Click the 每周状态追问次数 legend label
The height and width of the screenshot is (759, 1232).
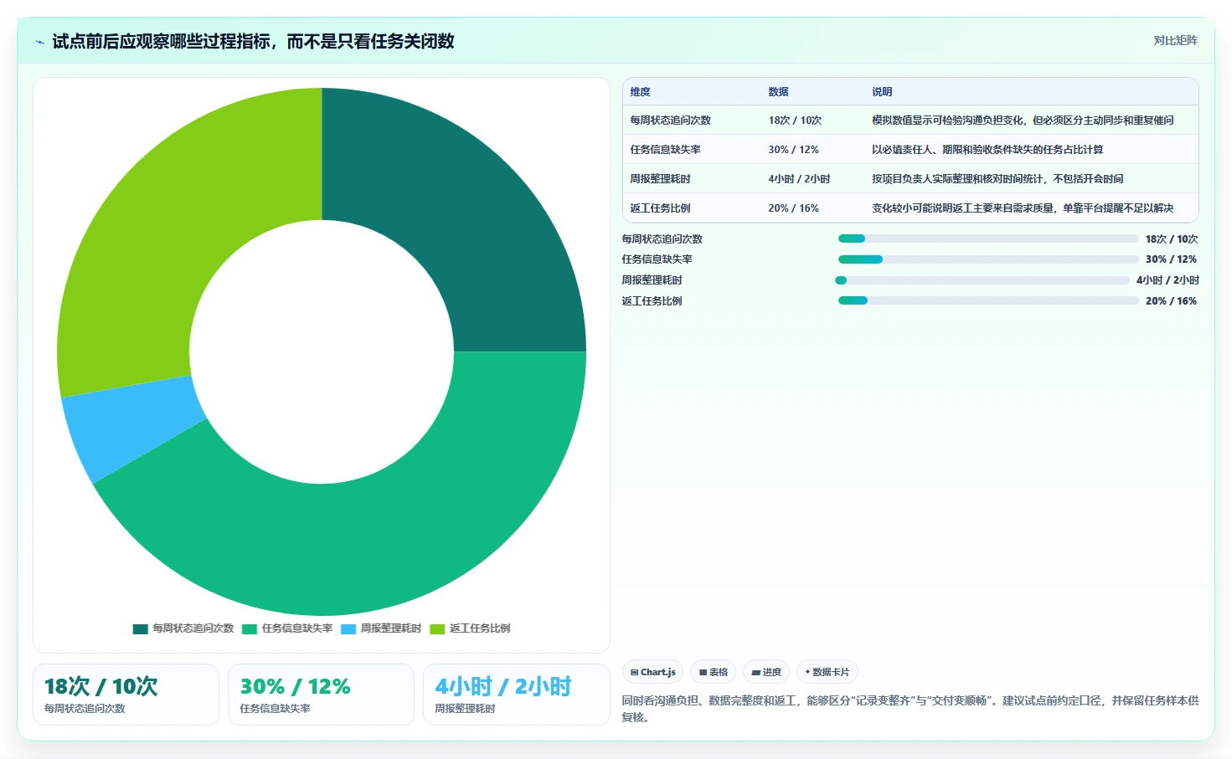(x=193, y=628)
